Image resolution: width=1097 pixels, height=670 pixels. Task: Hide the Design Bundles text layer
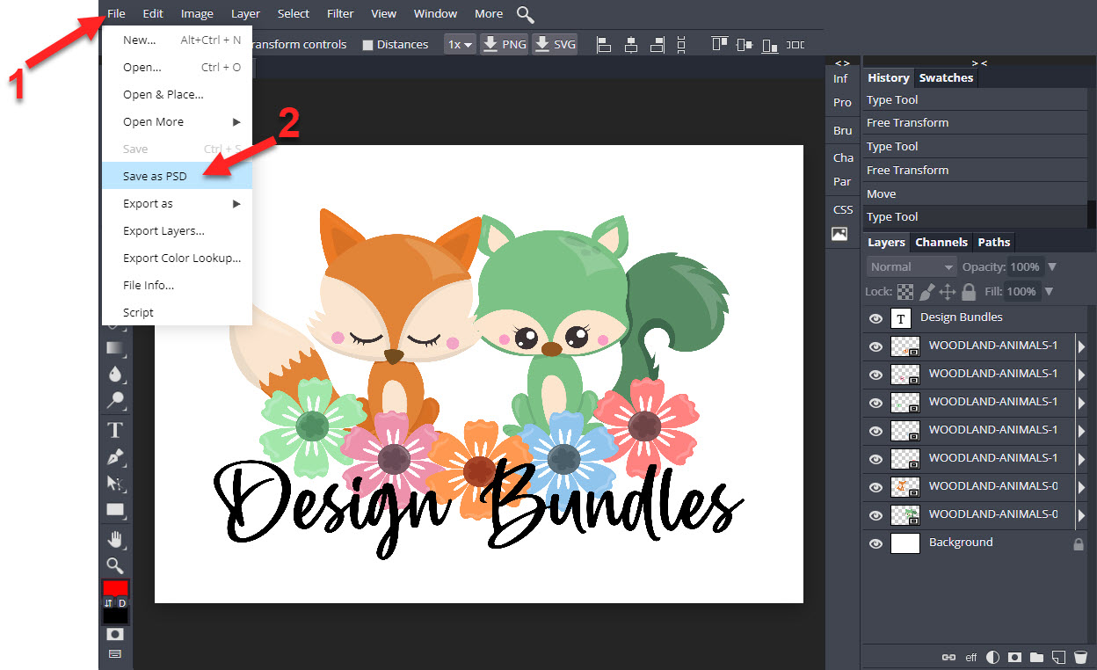pos(875,318)
